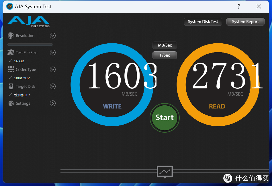Click the Test File Size stack icon
The height and width of the screenshot is (186, 272).
[x=11, y=53]
